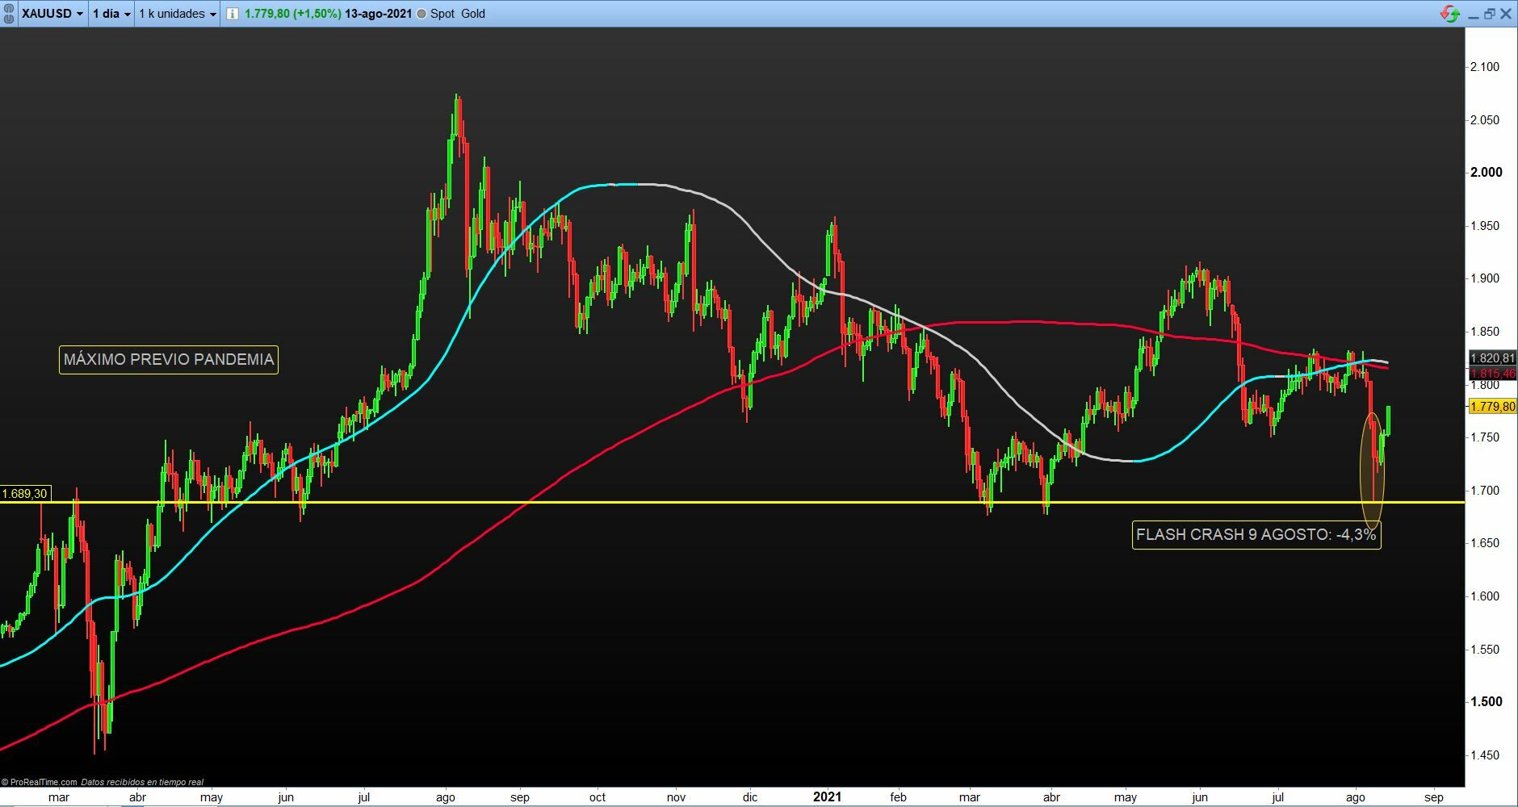Screen dimensions: 1518x807
Task: Select the 'MÁXIMO PREVIO PANDEMIA' text label
Action: 169,359
